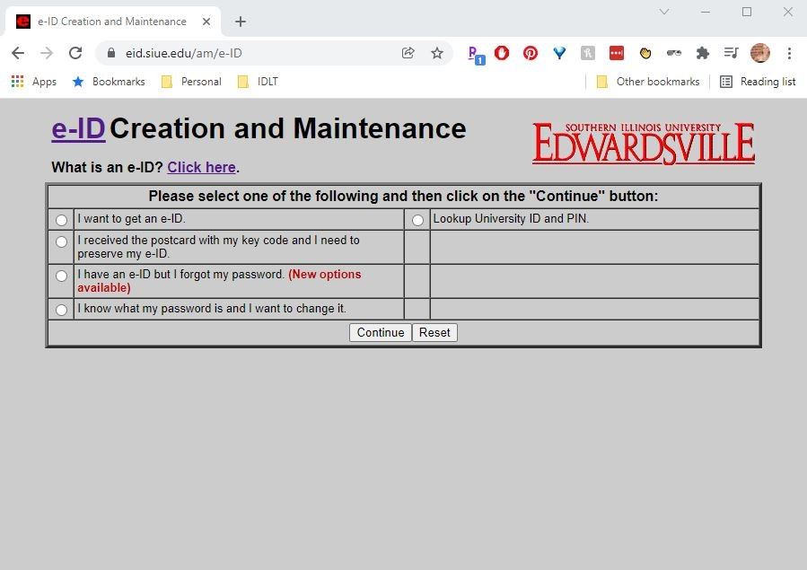Open the media controls icon
This screenshot has width=807, height=570.
pos(732,53)
